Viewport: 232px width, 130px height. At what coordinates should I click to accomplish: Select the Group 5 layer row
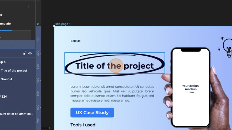[x=18, y=62]
